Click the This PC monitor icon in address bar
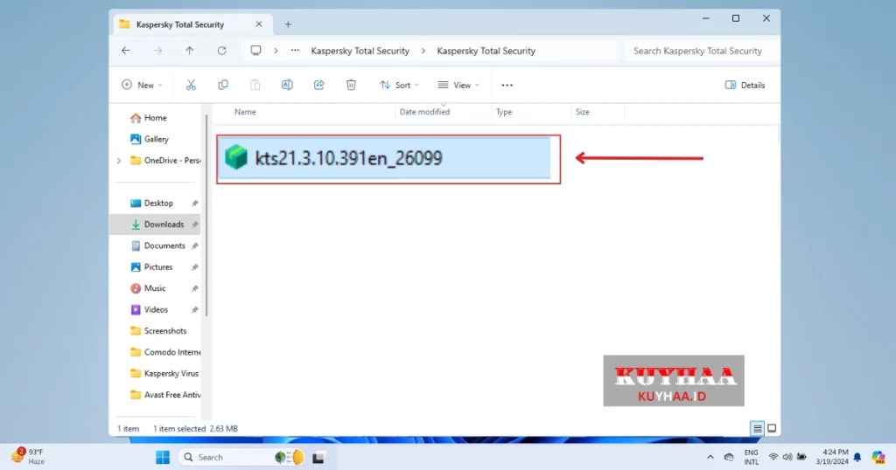896x470 pixels. pyautogui.click(x=256, y=50)
